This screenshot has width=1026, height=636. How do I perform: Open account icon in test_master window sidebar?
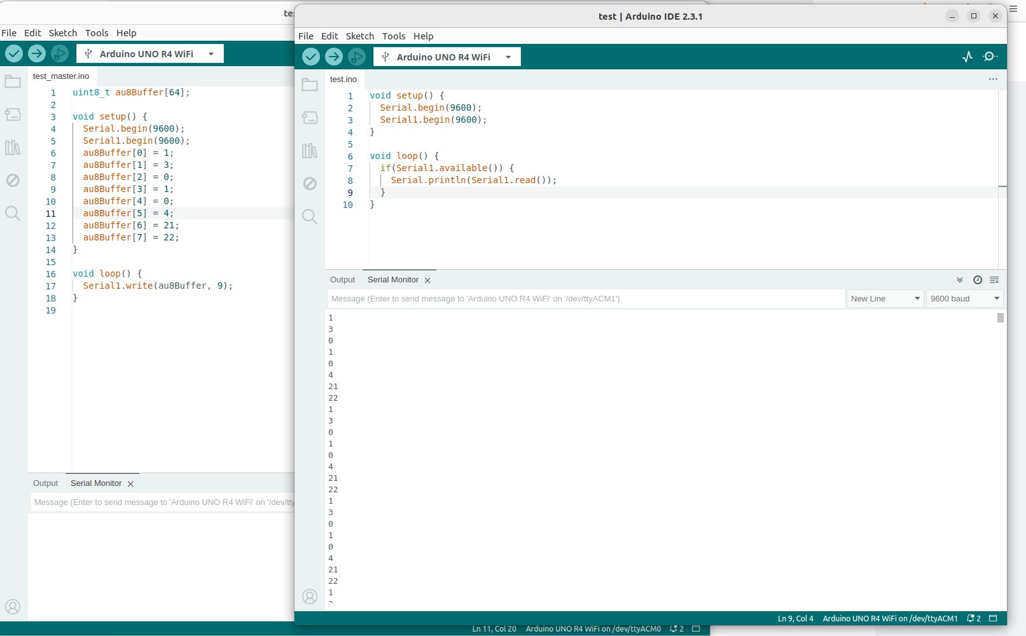point(13,607)
